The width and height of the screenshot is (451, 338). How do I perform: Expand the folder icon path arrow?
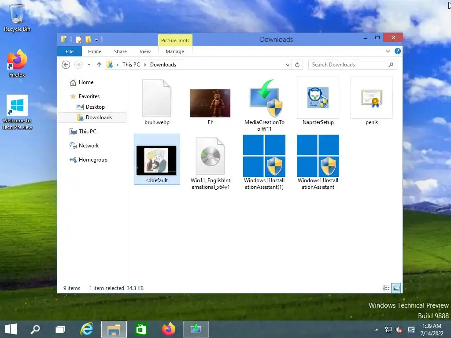click(117, 65)
